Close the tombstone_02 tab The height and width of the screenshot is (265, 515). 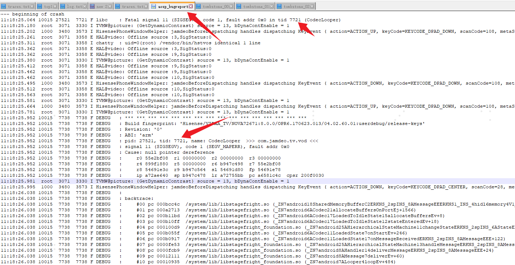pyautogui.click(x=312, y=6)
